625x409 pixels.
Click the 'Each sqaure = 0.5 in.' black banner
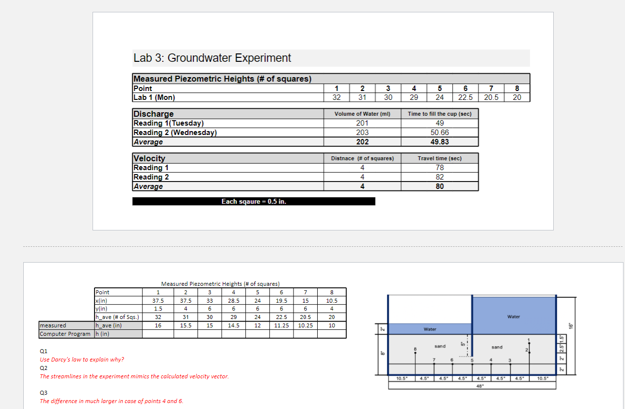tap(253, 201)
